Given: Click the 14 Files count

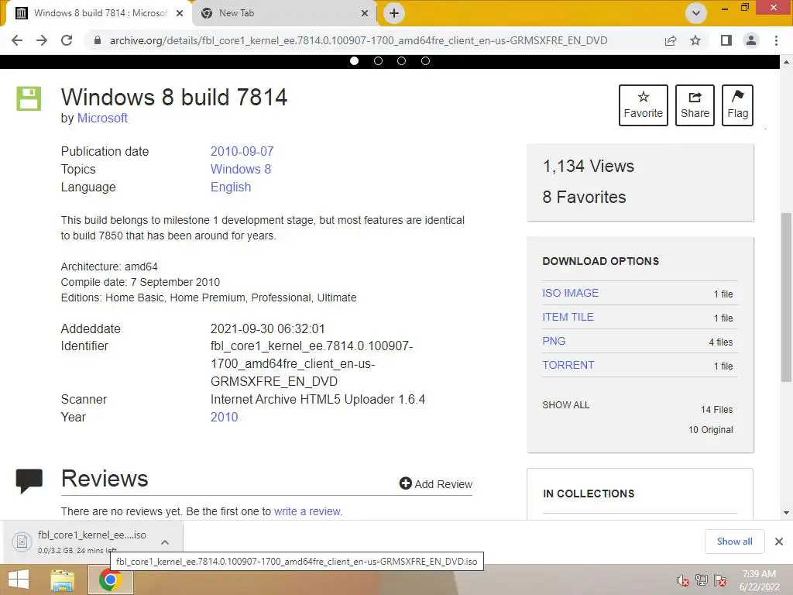Looking at the screenshot, I should pyautogui.click(x=716, y=409).
